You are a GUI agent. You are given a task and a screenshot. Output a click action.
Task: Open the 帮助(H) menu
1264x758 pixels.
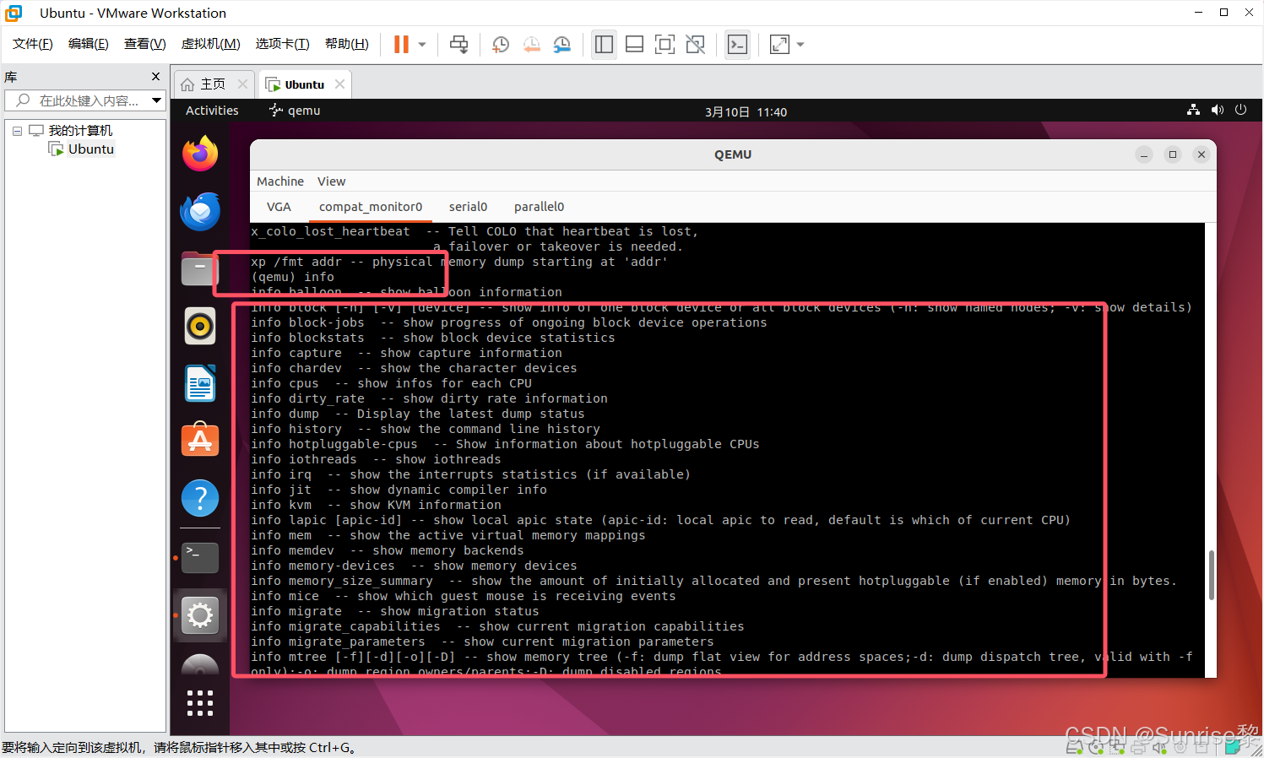click(347, 44)
